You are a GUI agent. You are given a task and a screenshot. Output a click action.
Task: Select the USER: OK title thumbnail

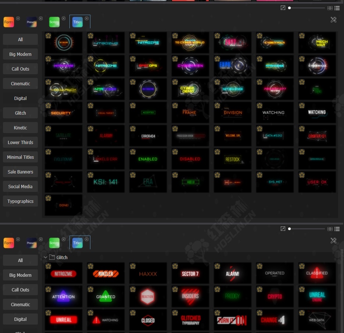(x=317, y=182)
